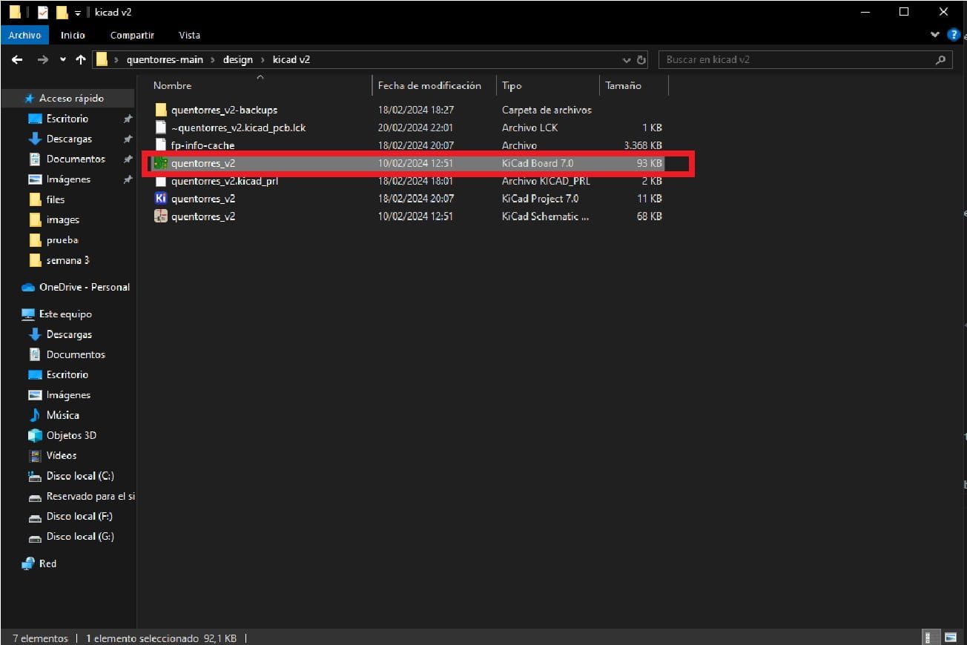This screenshot has width=967, height=645.
Task: Open Objetos 3D folder
Action: 62,435
